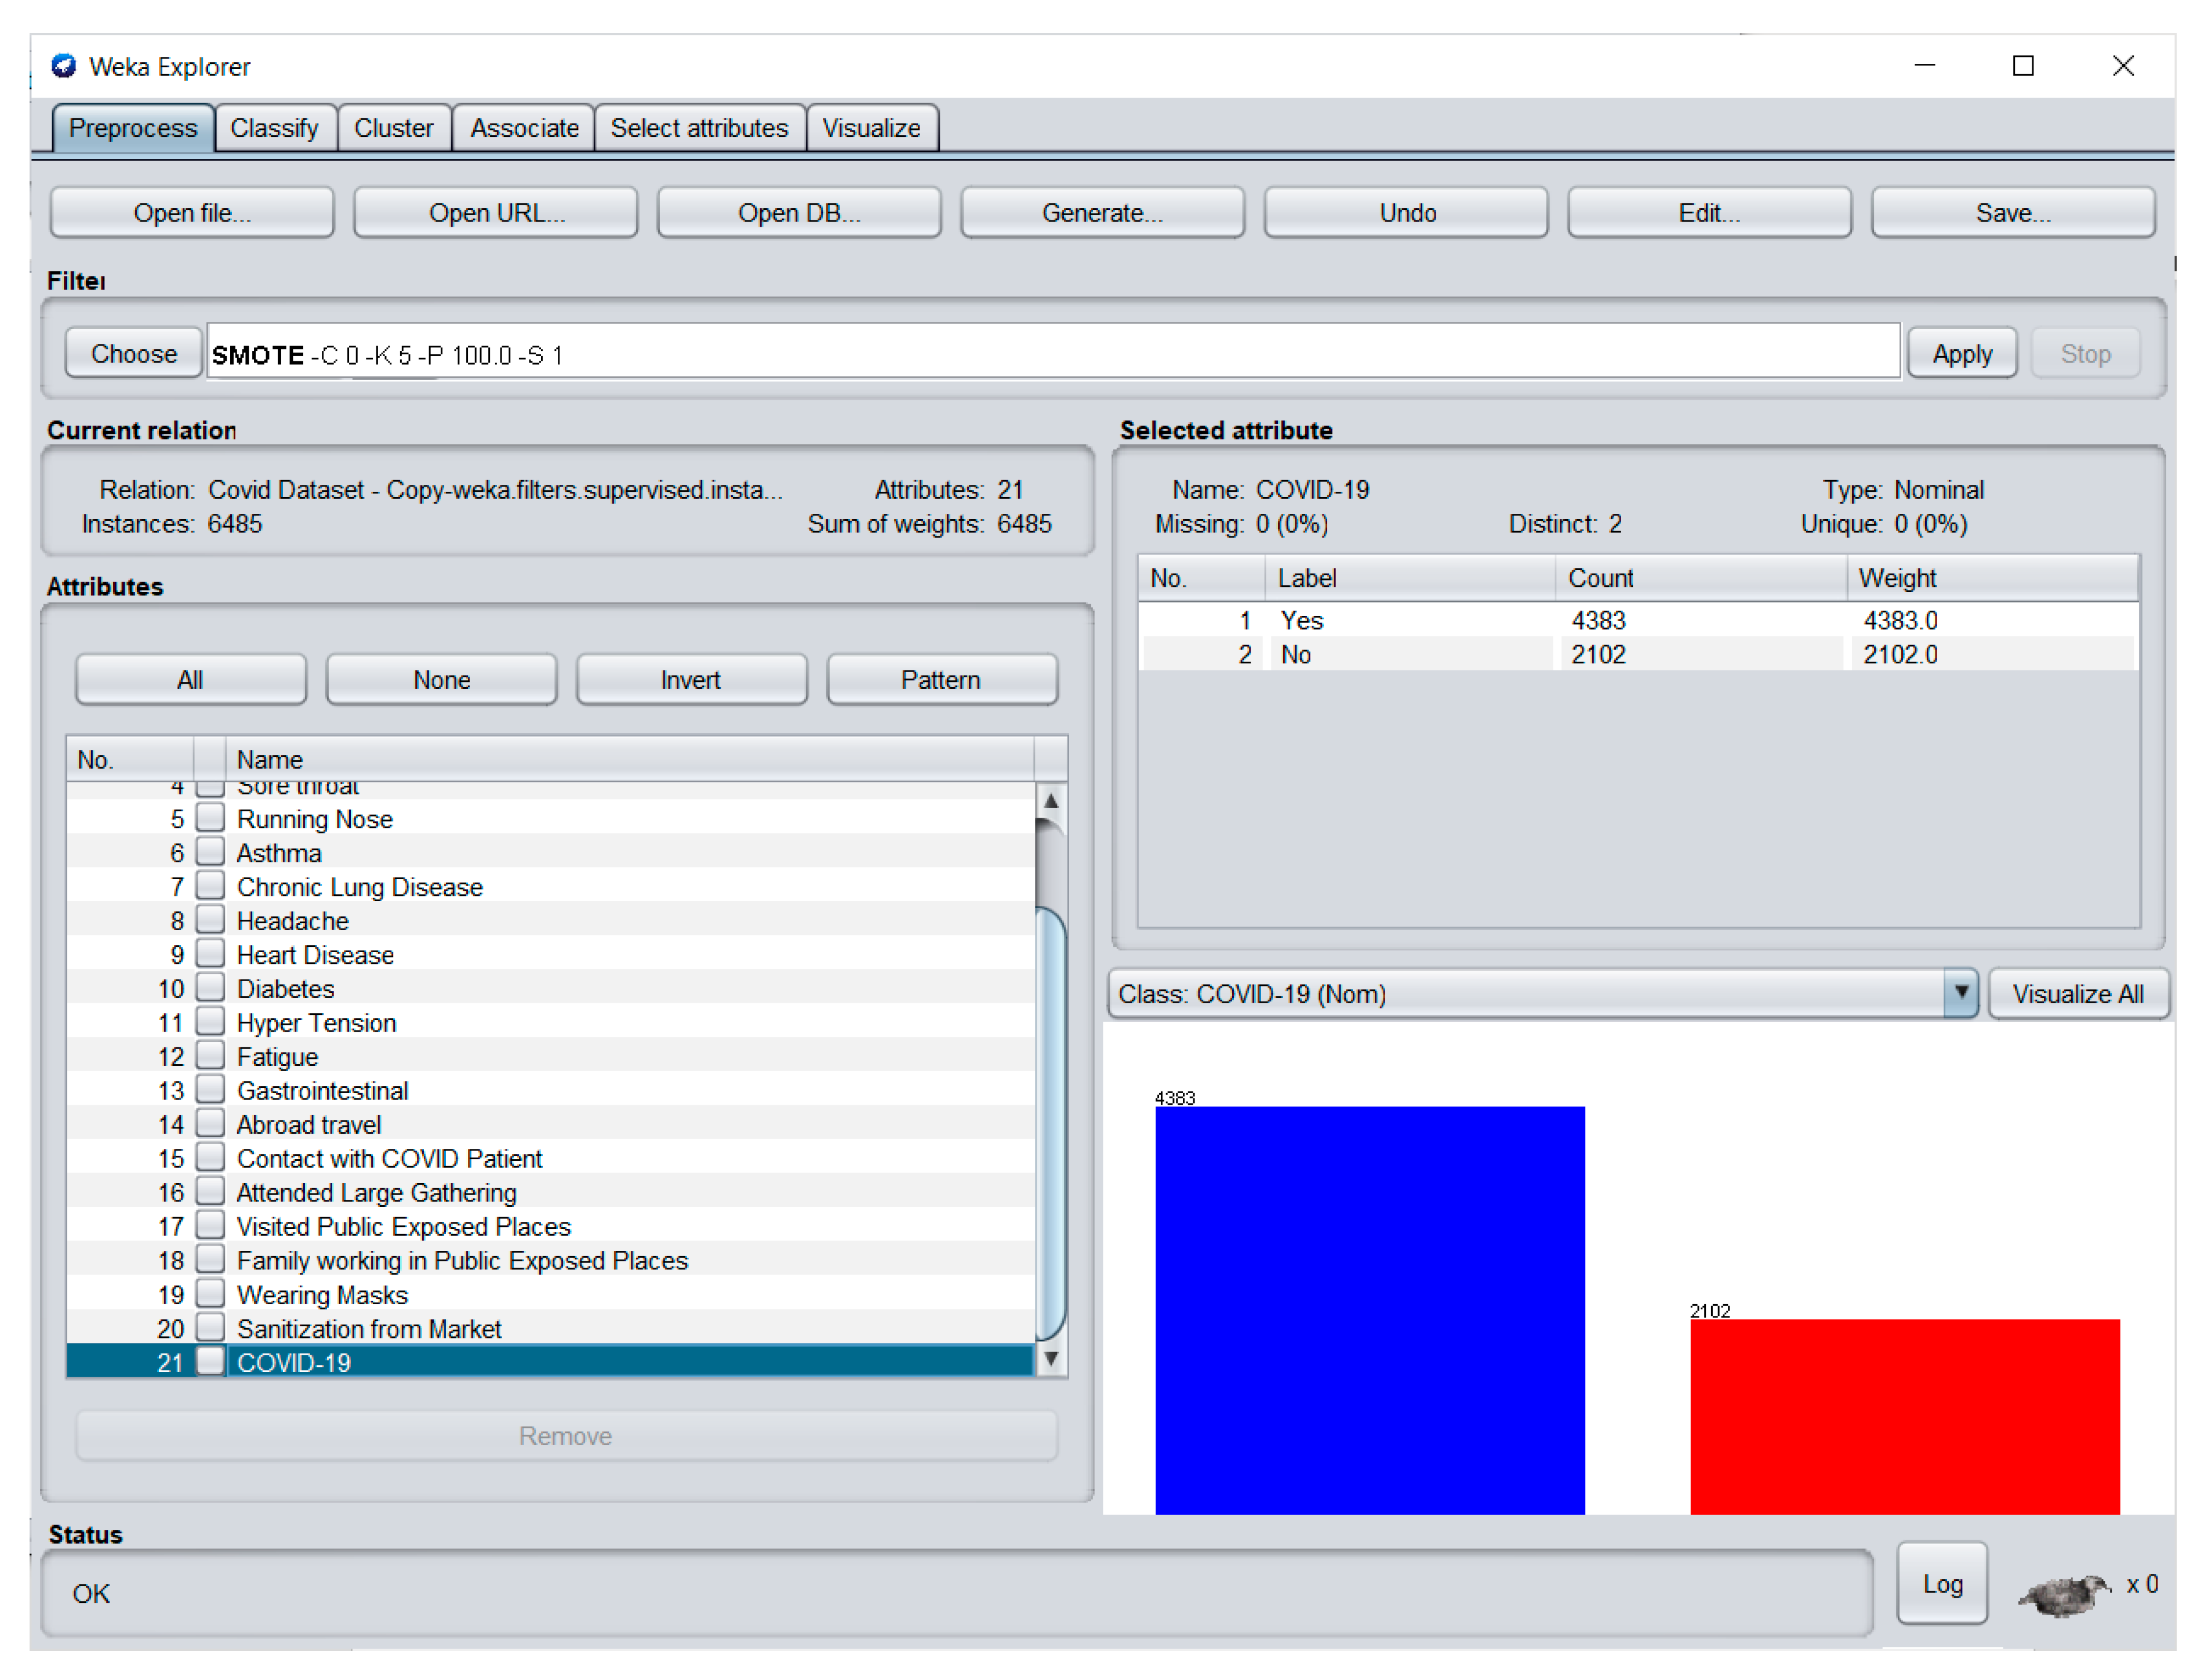Toggle the COVID-19 attribute checkbox
Image resolution: width=2208 pixels, height=1680 pixels.
[210, 1361]
